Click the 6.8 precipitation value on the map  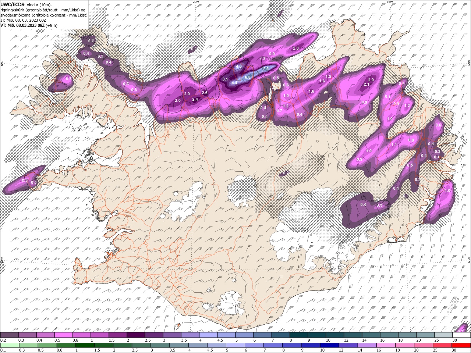[x=248, y=77]
